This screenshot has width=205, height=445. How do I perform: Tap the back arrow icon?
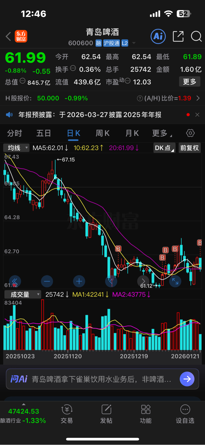coord(8,36)
